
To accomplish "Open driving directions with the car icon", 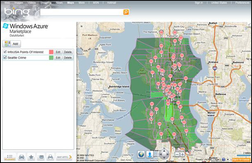I will coord(22,157).
